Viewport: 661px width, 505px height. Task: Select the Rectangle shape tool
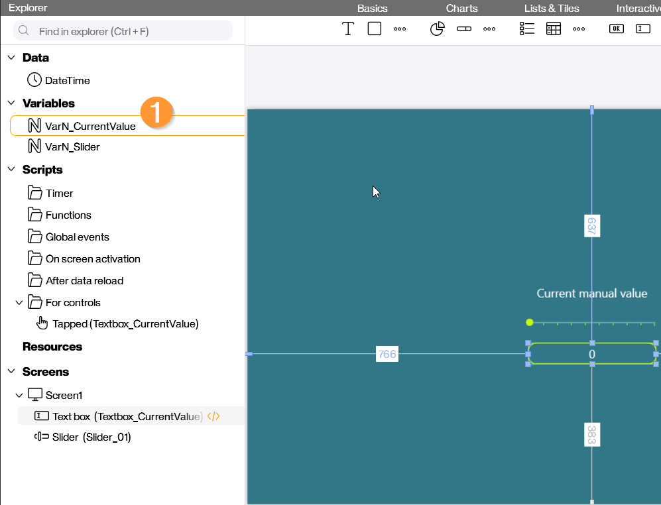coord(375,29)
